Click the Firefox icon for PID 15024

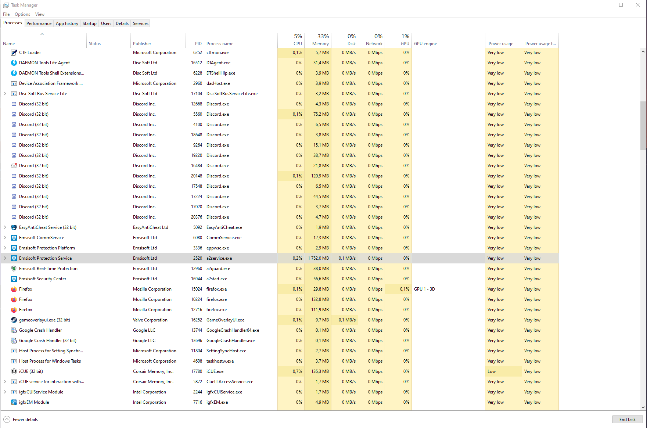click(14, 289)
